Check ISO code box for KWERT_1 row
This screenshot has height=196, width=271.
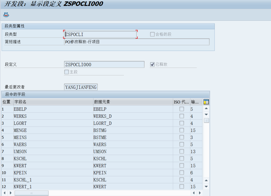click(x=182, y=186)
